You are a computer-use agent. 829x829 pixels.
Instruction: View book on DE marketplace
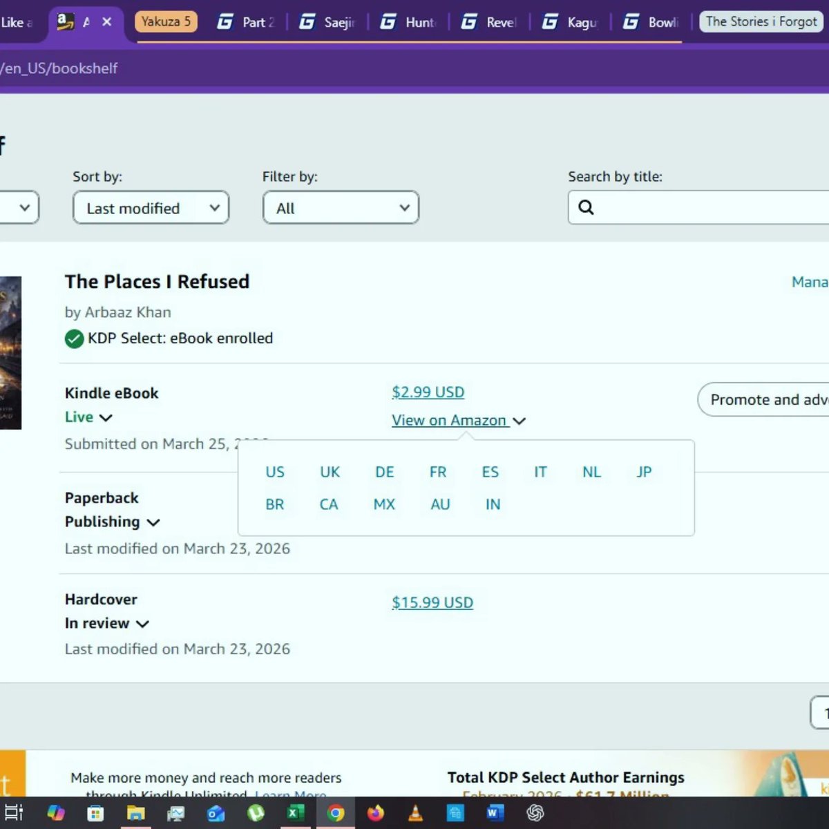coord(385,473)
